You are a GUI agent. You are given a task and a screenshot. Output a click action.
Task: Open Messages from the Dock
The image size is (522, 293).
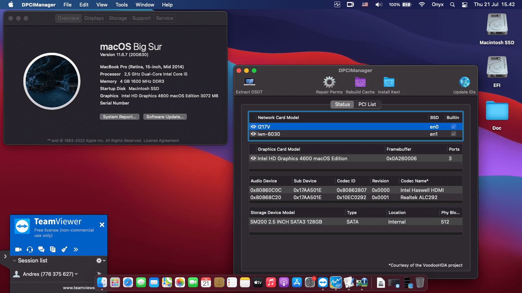tap(141, 282)
